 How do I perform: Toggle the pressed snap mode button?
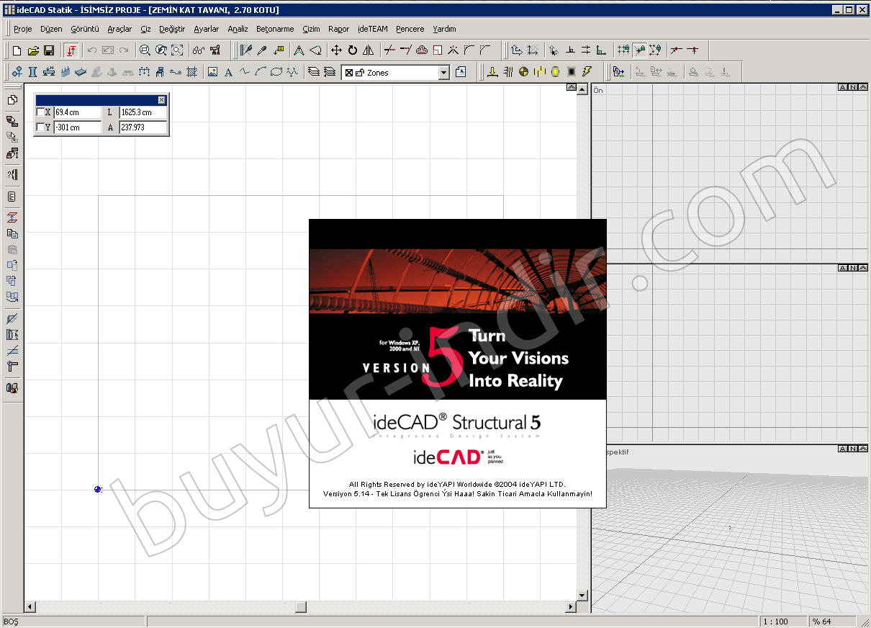639,50
